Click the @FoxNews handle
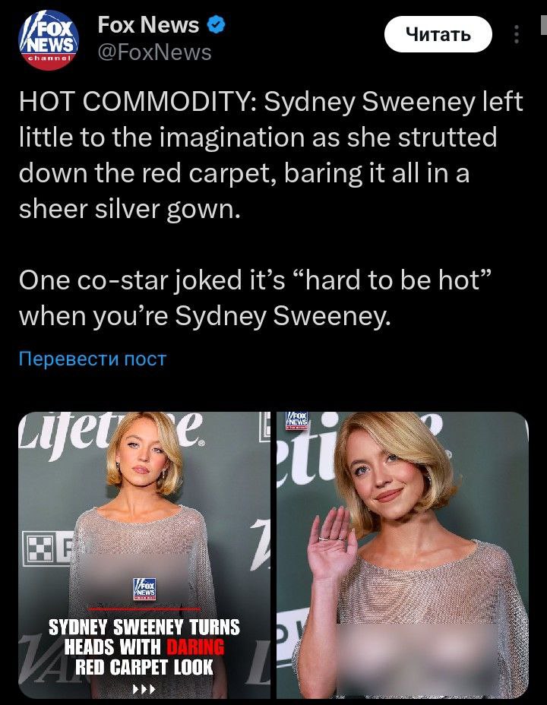The height and width of the screenshot is (705, 547). (x=155, y=52)
